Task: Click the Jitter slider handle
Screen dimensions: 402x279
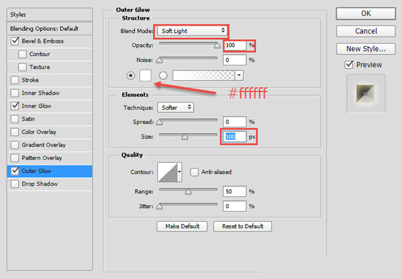Action: click(x=160, y=207)
